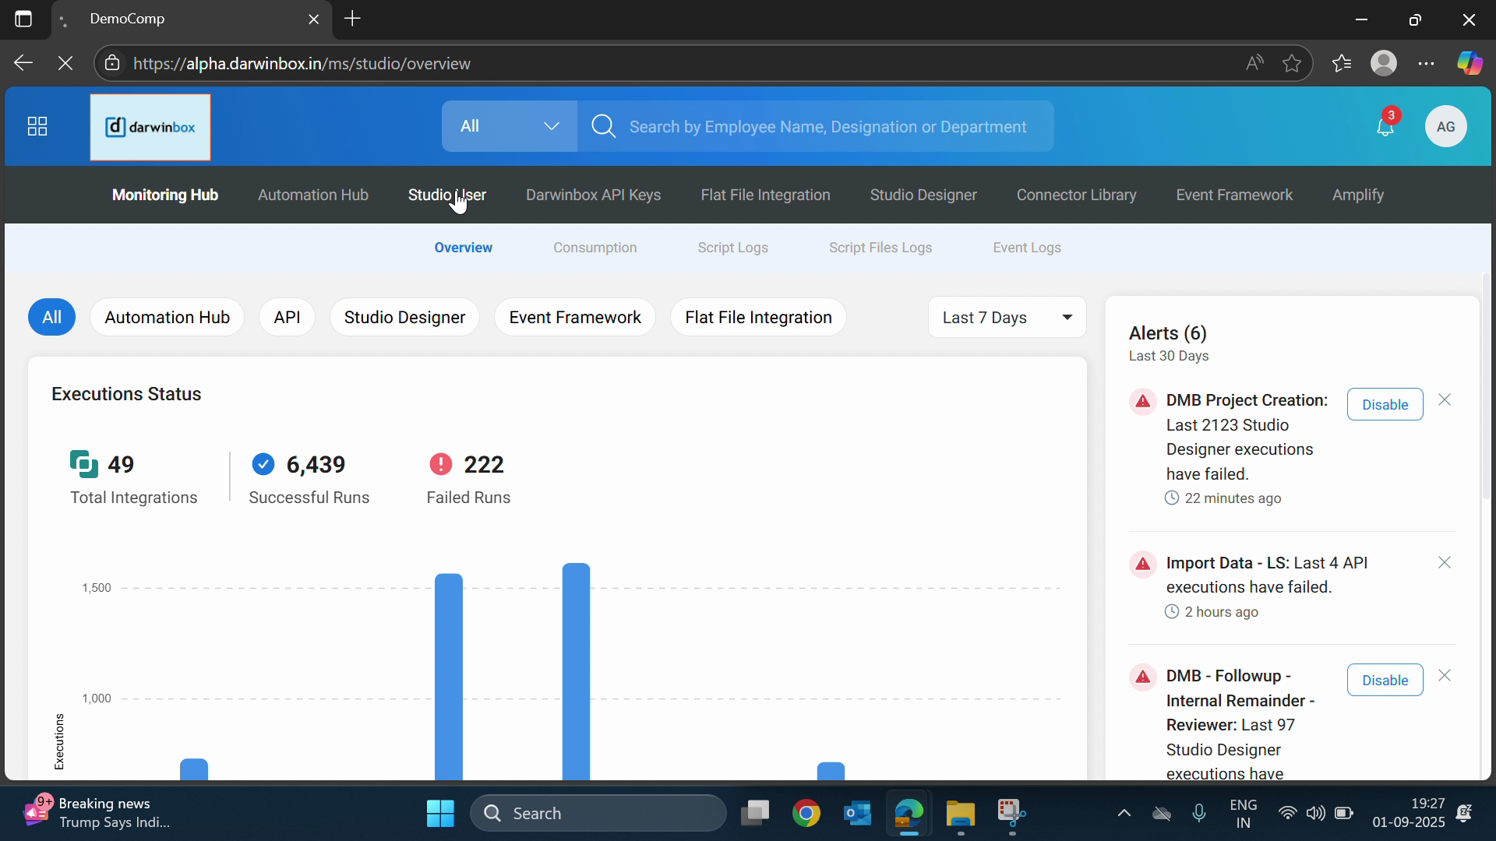Click the employee search input field
Viewport: 1496px width, 841px height.
[827, 127]
